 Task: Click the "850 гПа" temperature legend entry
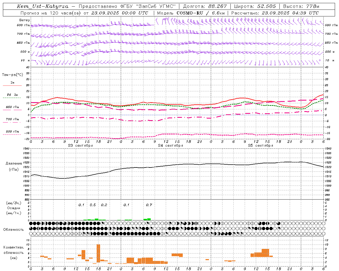12,107
